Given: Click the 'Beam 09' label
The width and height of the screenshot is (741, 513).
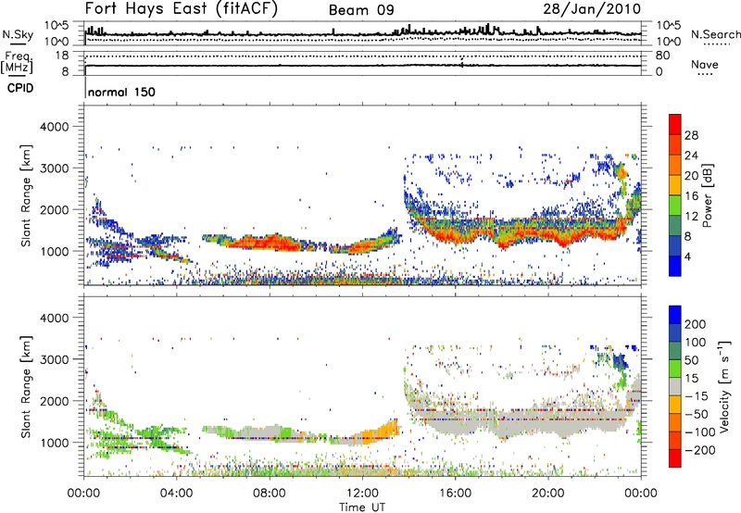Looking at the screenshot, I should coord(361,10).
